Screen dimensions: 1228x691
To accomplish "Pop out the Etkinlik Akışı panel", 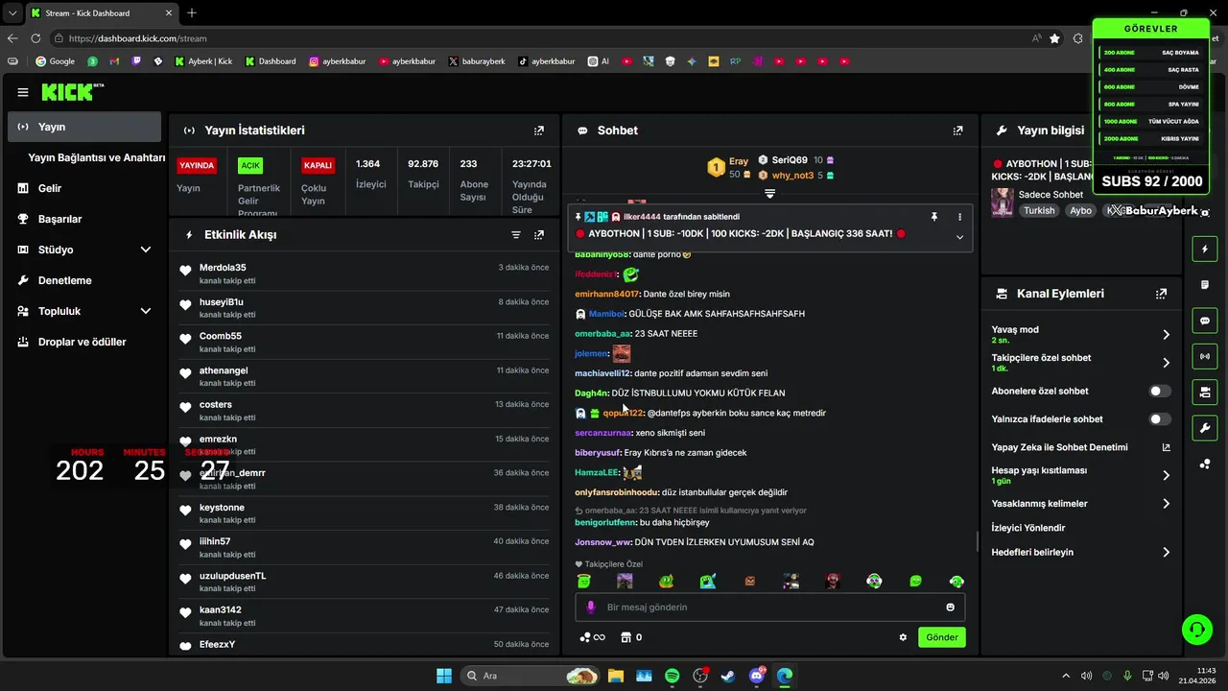I will 539,234.
